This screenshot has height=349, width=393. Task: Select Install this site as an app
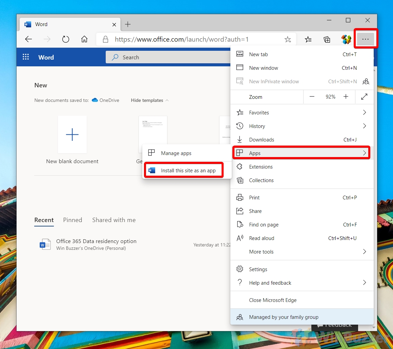click(188, 170)
